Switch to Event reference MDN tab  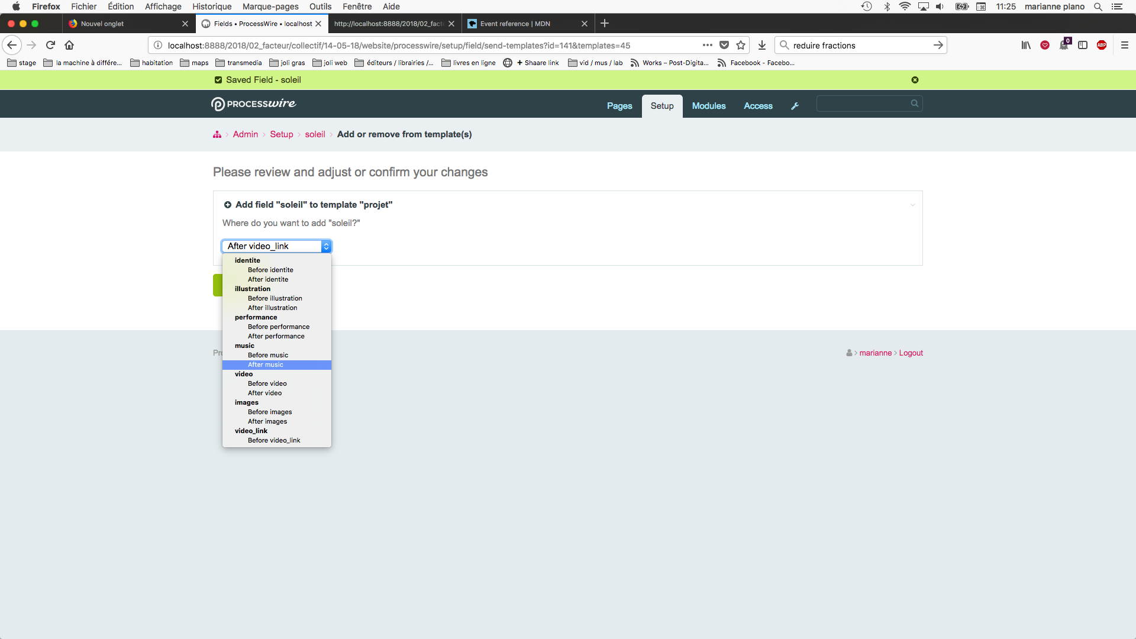click(515, 24)
